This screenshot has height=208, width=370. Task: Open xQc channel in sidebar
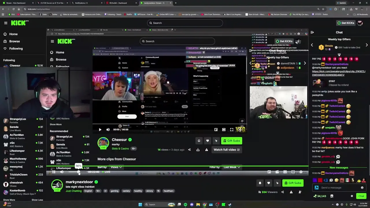point(23,144)
